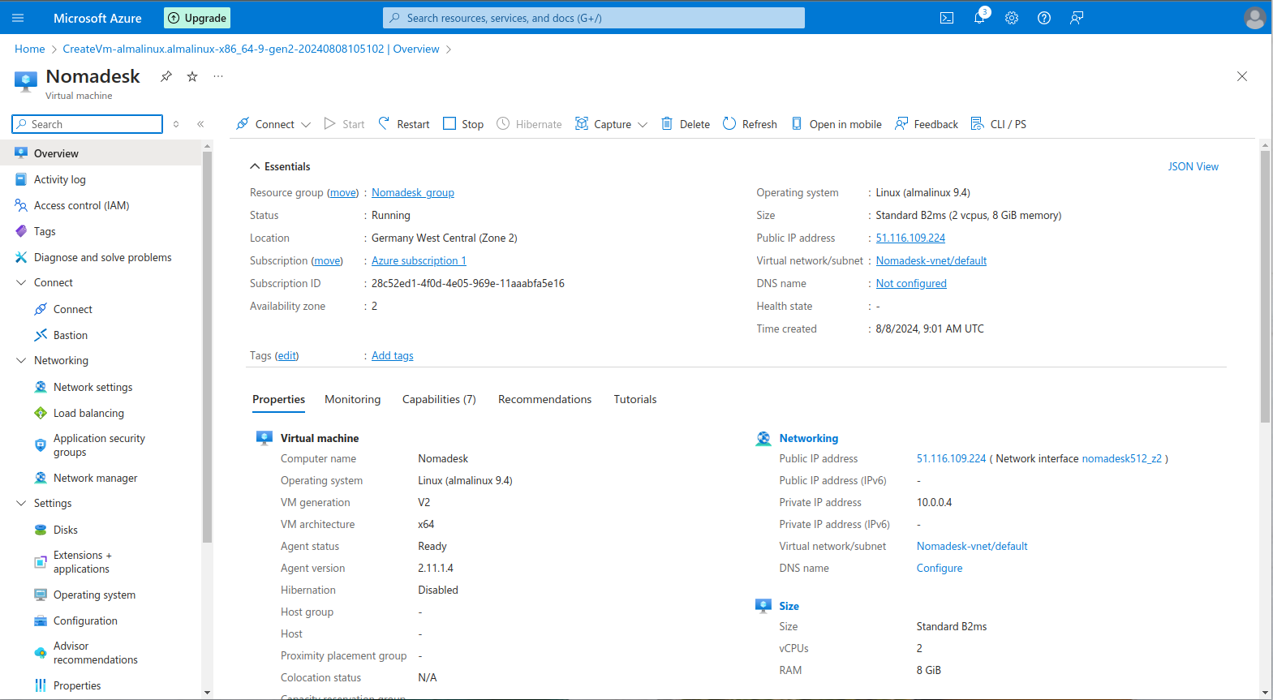The width and height of the screenshot is (1273, 700).
Task: Open the top bar feedback icon
Action: [x=1077, y=18]
